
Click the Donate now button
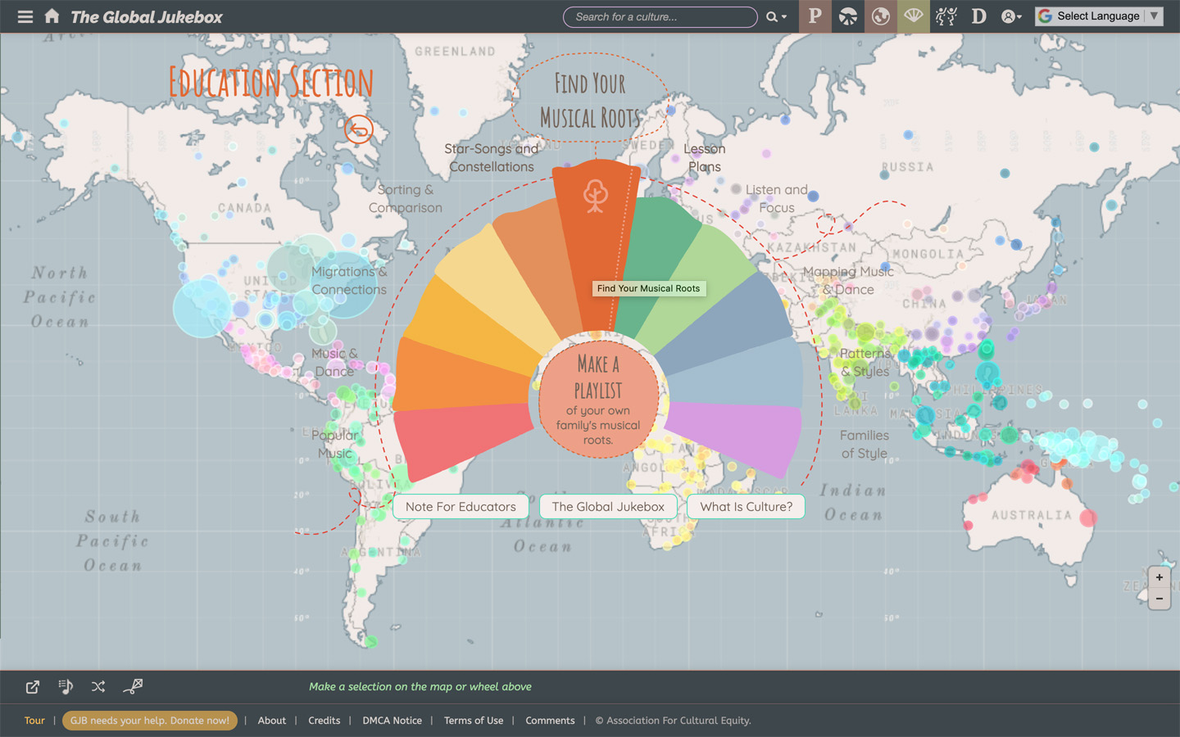(x=150, y=721)
